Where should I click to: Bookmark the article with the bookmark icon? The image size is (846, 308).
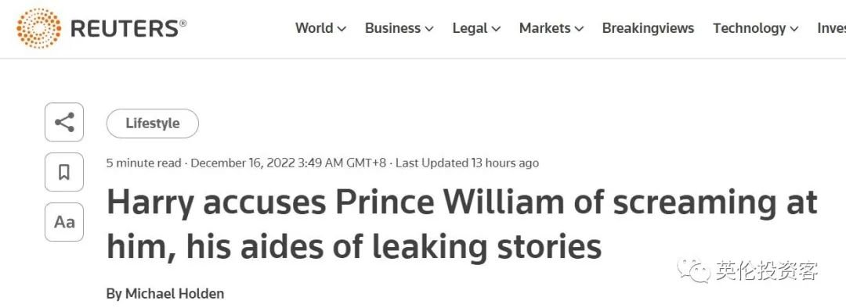coord(64,172)
